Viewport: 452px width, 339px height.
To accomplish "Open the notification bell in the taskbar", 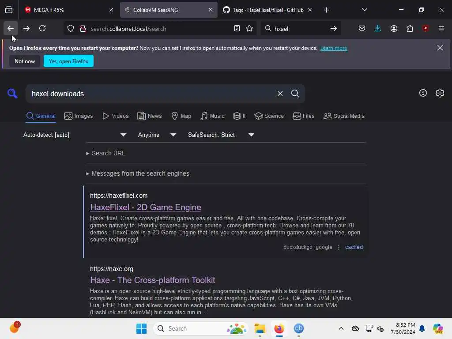I will coord(422,328).
